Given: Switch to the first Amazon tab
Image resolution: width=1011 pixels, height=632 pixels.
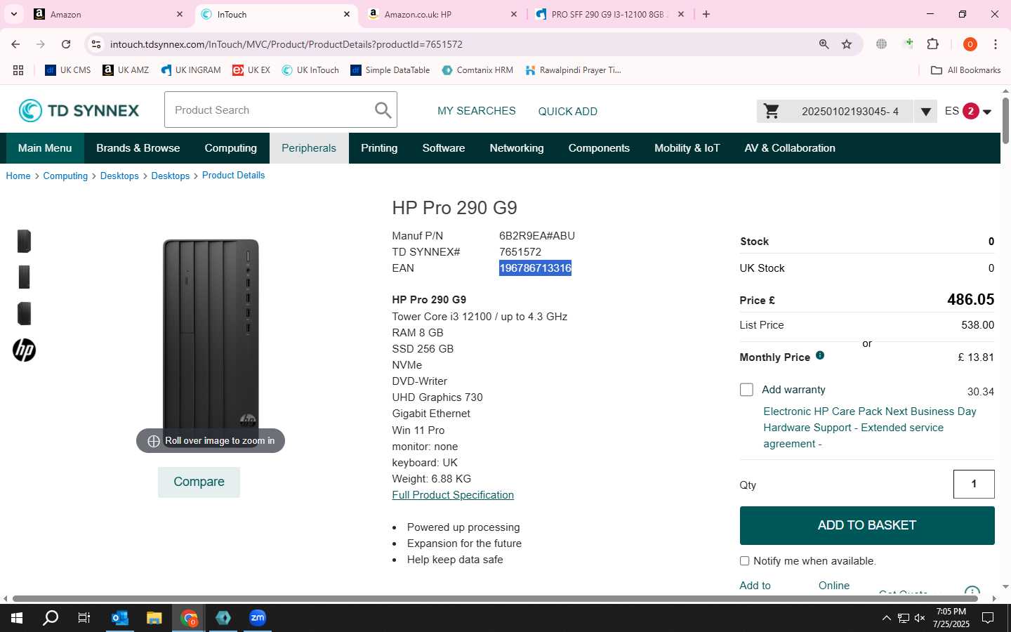Looking at the screenshot, I should [109, 14].
